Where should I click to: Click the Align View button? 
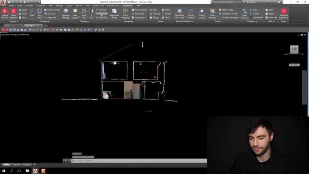[x=50, y=17]
